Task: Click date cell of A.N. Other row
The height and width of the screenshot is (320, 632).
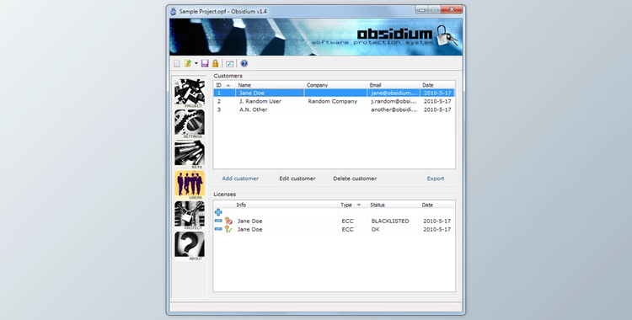Action: pyautogui.click(x=437, y=109)
